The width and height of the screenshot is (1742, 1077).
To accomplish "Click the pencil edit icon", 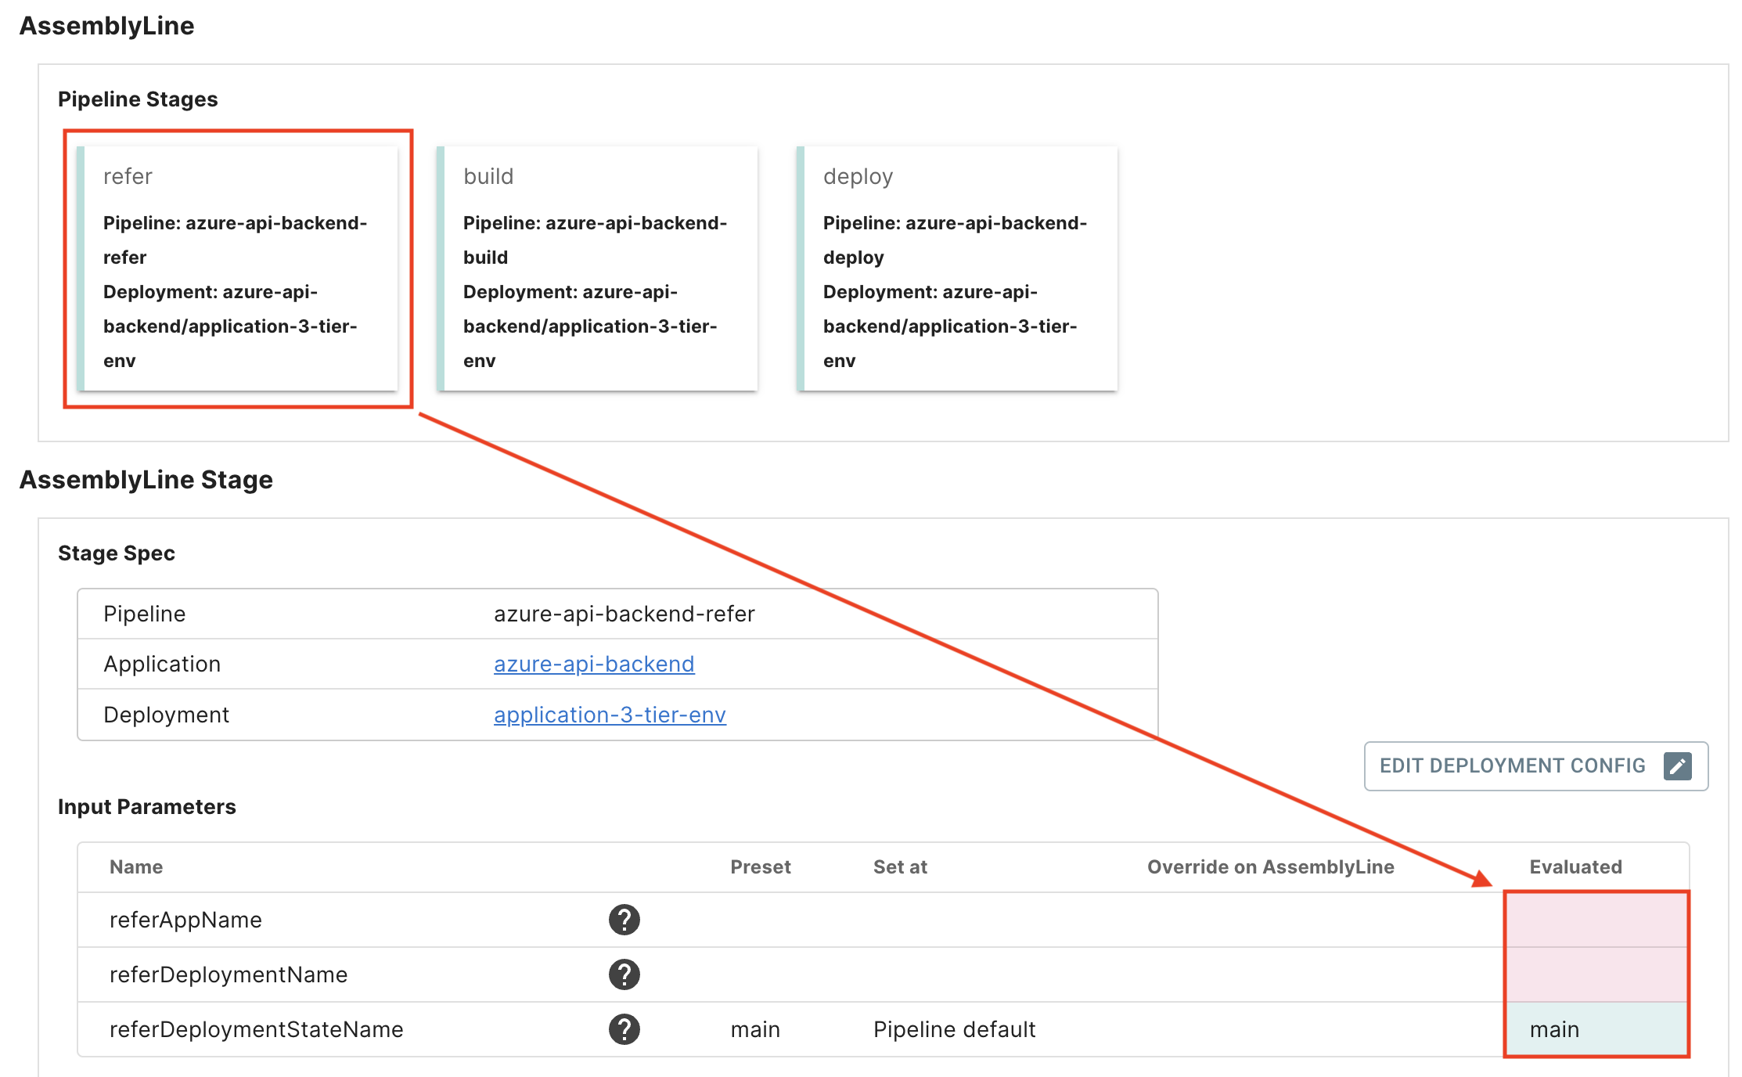I will [x=1677, y=765].
